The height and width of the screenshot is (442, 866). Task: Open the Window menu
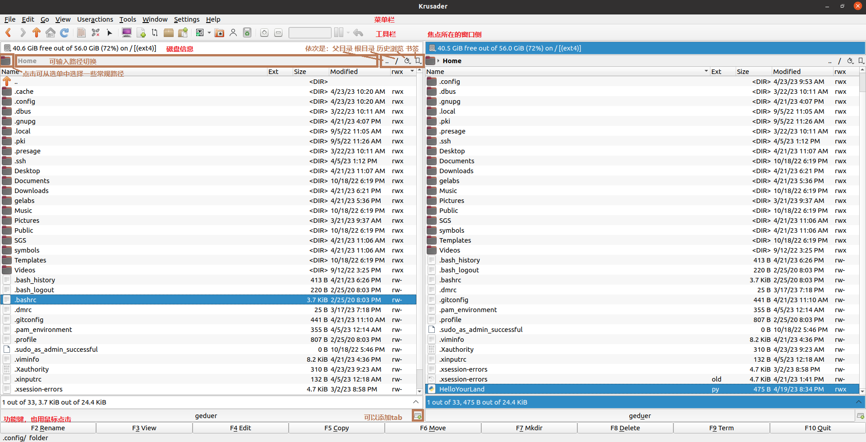(x=155, y=19)
